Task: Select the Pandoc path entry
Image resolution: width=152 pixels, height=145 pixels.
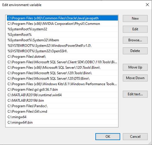Action: click(62, 106)
